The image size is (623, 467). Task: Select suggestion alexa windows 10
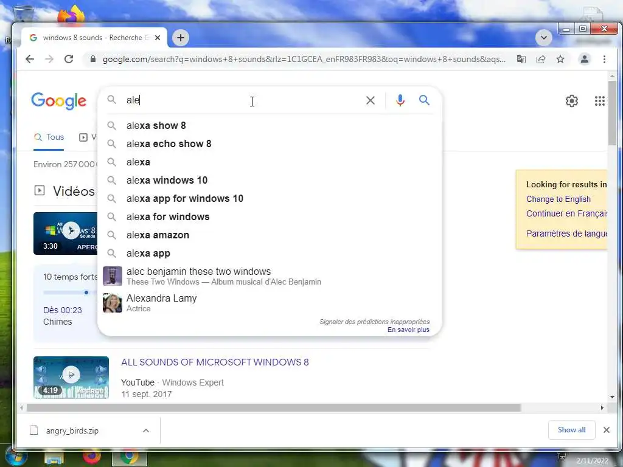pos(270,180)
